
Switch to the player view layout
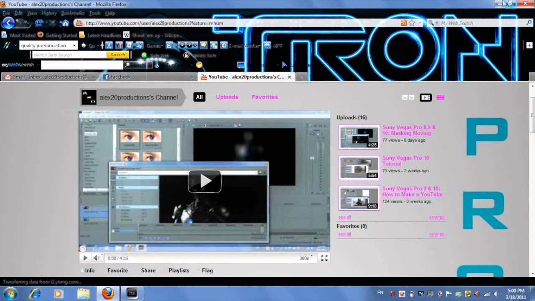pos(425,97)
